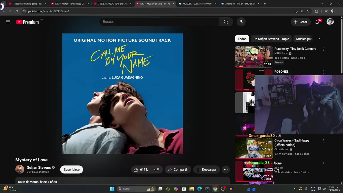343x193 pixels.
Task: Open options menu for ROSONES video
Action: point(323,72)
